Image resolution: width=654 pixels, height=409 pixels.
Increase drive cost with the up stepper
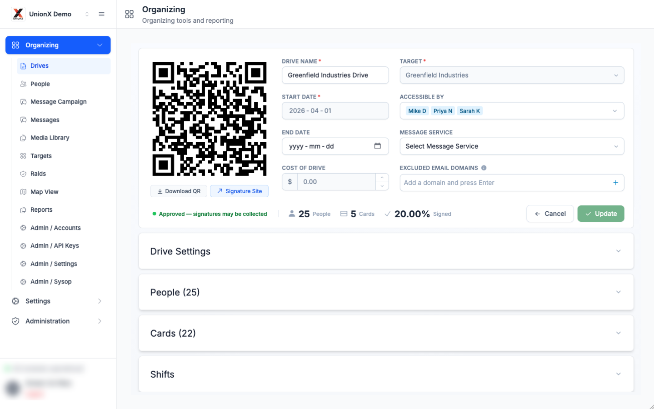[382, 178]
